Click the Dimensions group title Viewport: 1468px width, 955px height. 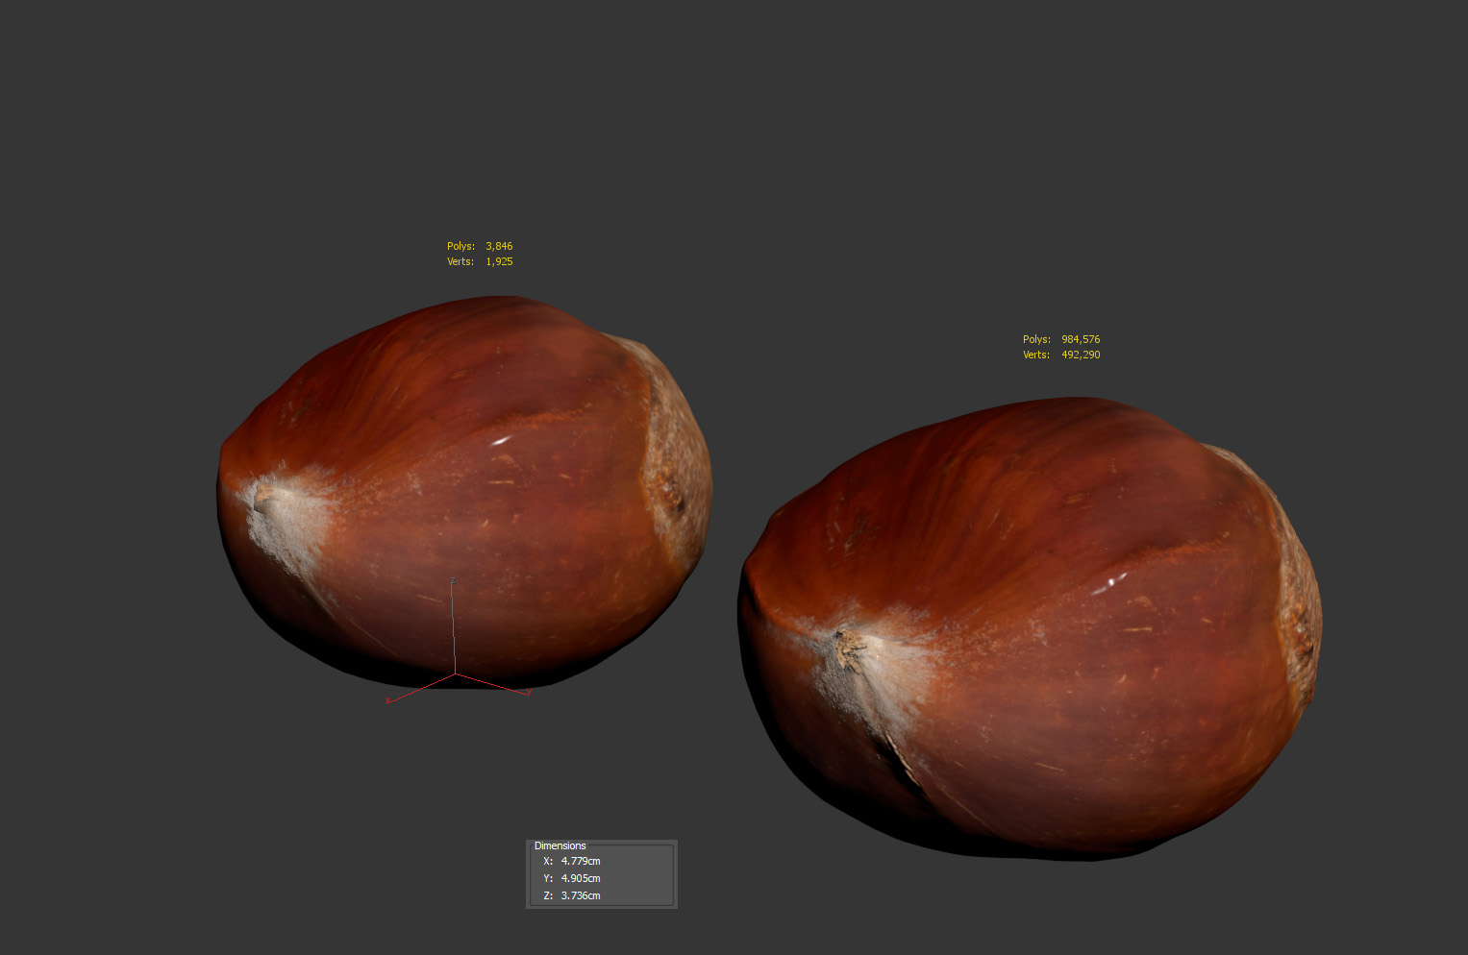[560, 845]
